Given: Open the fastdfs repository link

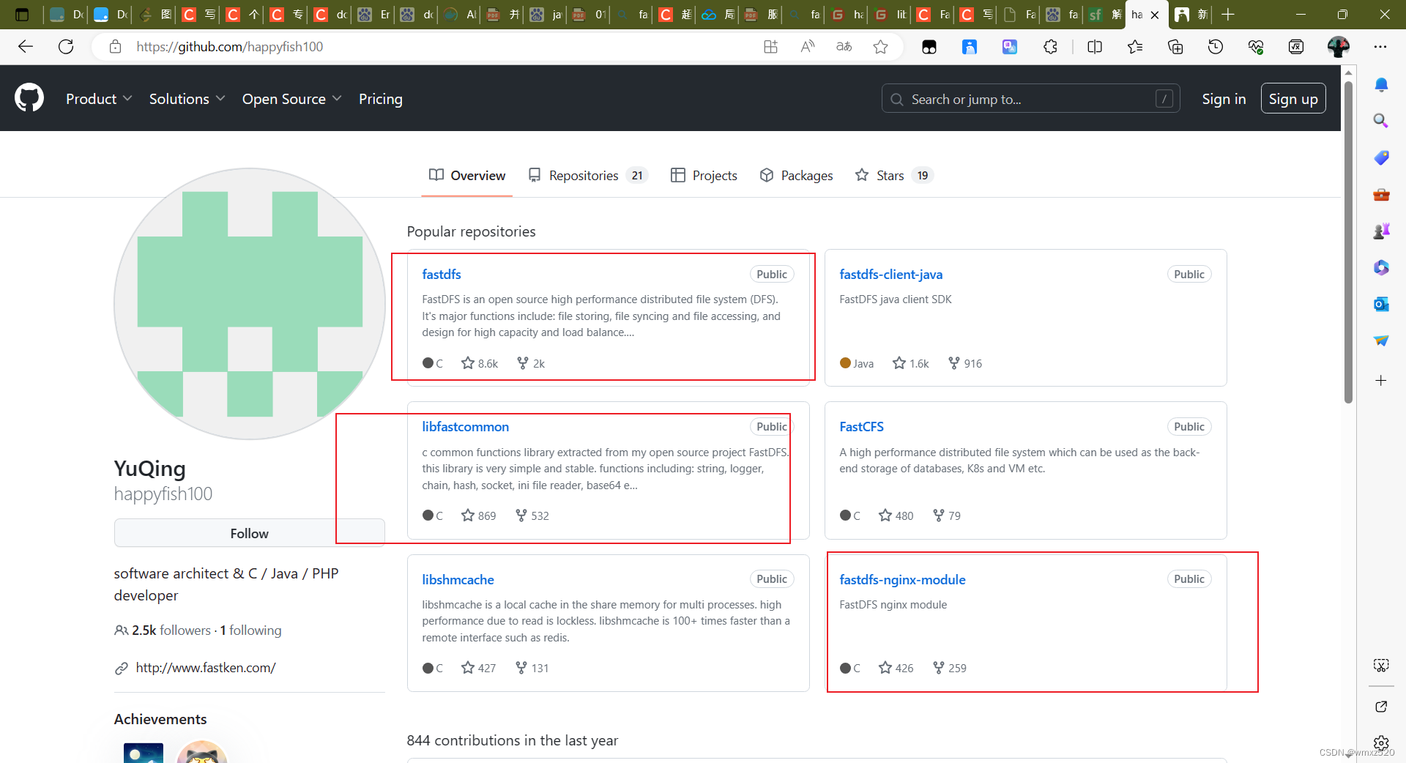Looking at the screenshot, I should [442, 274].
